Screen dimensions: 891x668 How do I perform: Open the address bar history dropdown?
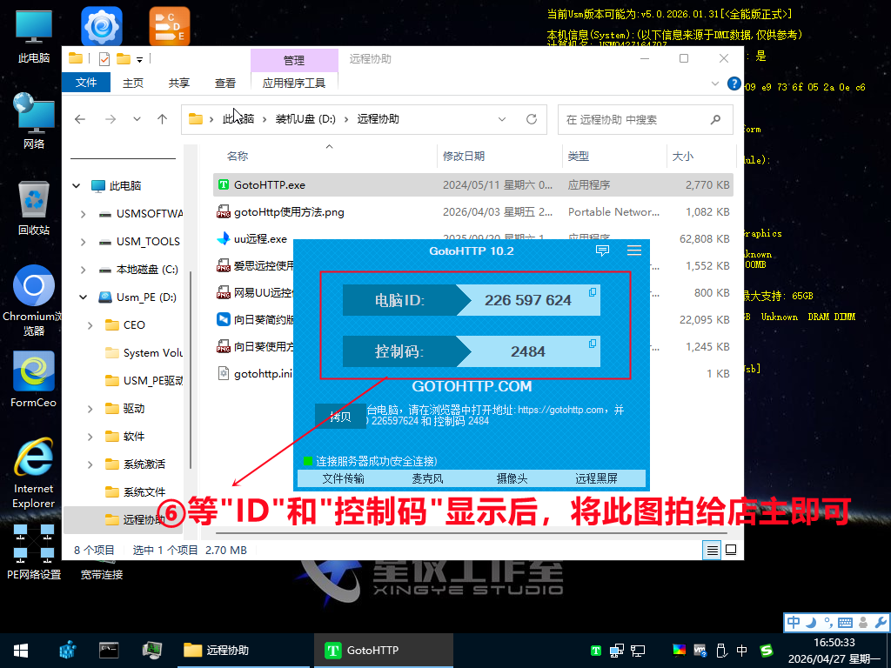[502, 119]
